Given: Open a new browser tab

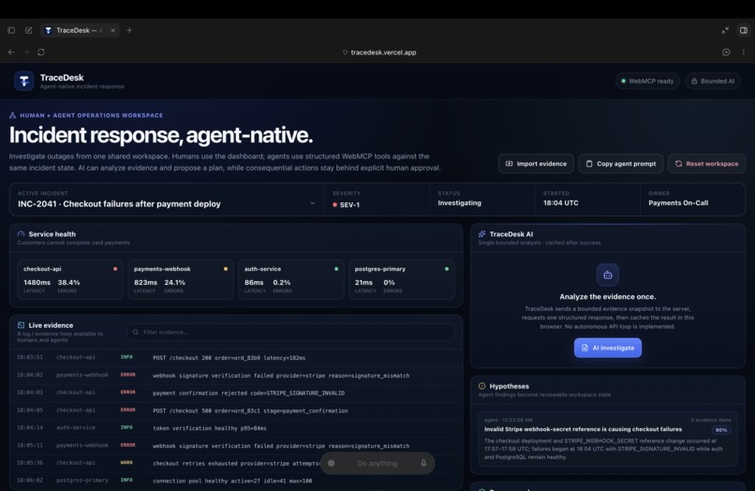Looking at the screenshot, I should [129, 30].
